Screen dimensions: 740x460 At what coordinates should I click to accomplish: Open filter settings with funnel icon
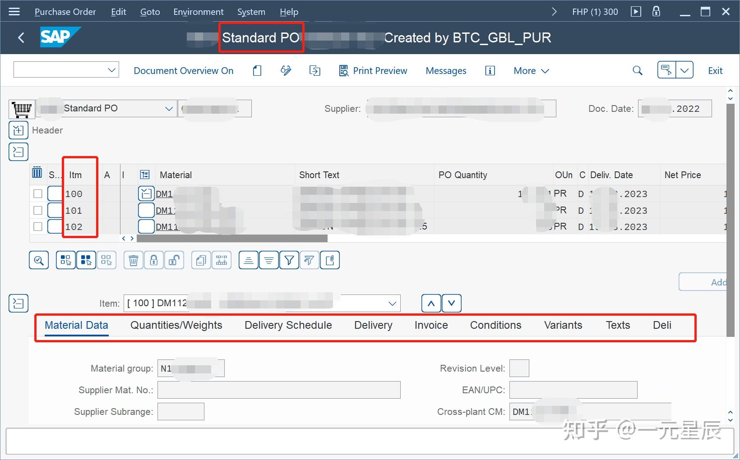[x=289, y=260]
